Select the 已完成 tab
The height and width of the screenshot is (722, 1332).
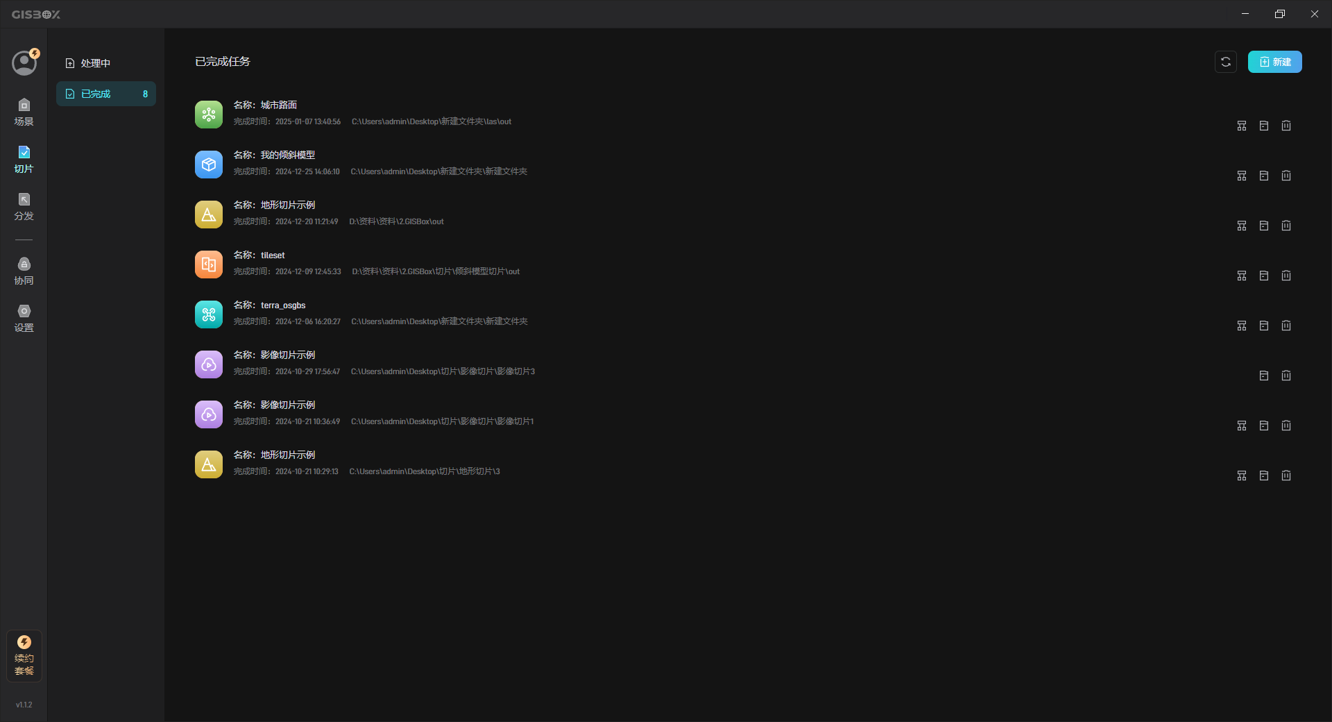click(106, 94)
